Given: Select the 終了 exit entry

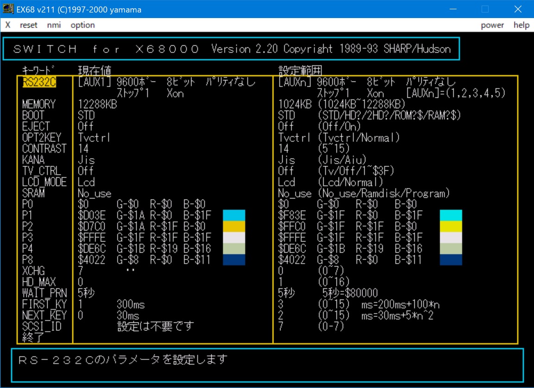Looking at the screenshot, I should click(33, 338).
